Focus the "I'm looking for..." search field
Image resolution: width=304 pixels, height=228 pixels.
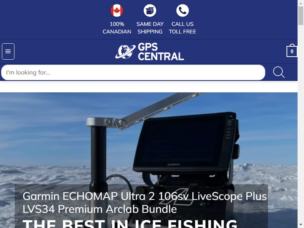[x=133, y=72]
